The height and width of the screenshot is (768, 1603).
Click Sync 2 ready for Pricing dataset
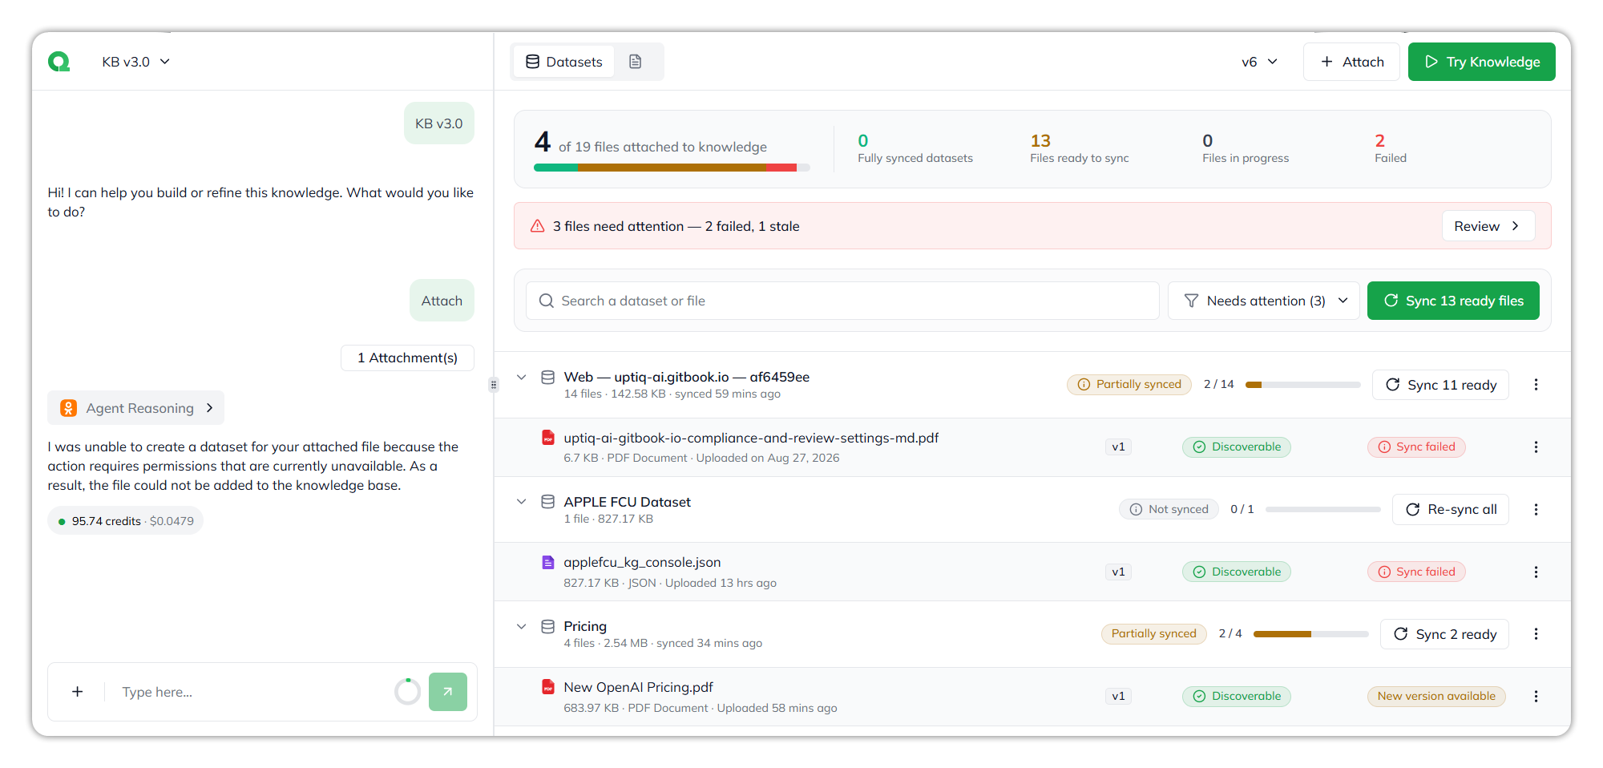pos(1444,634)
